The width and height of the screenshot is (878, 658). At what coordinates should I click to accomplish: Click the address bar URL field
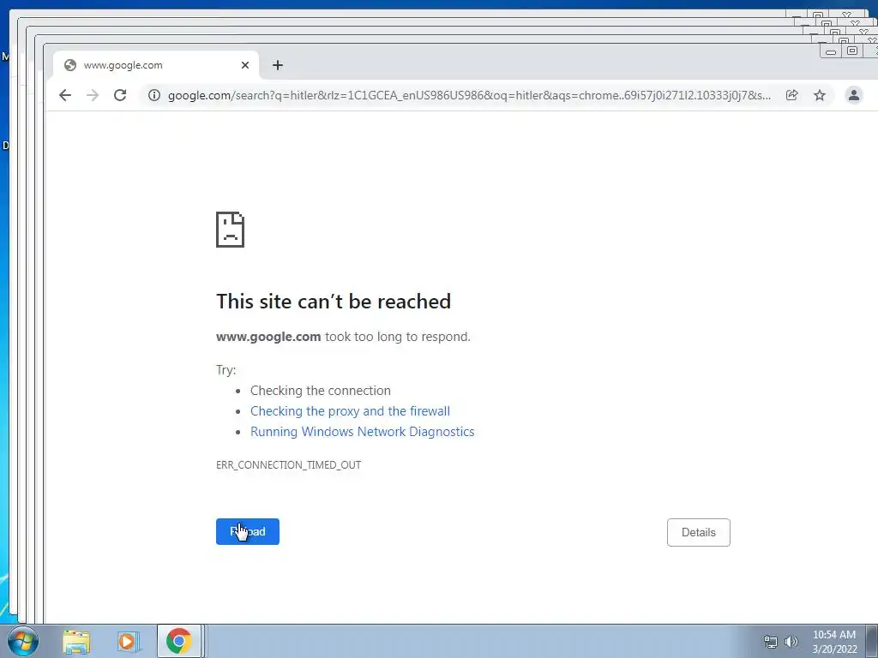[469, 95]
